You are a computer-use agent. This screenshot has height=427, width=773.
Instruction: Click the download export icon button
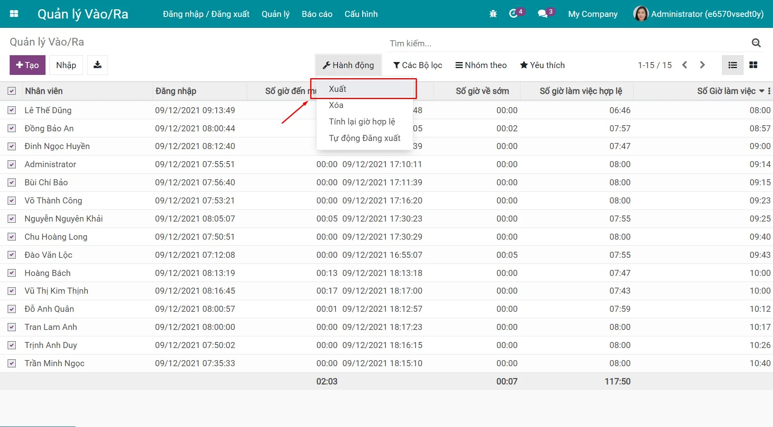click(x=97, y=65)
